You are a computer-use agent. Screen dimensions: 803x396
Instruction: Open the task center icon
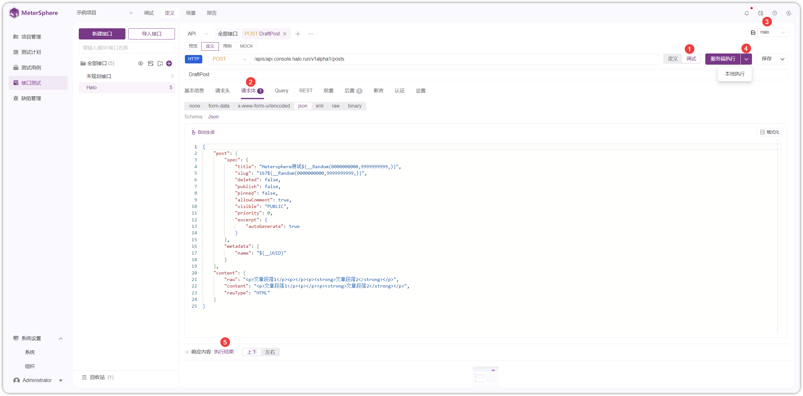761,13
